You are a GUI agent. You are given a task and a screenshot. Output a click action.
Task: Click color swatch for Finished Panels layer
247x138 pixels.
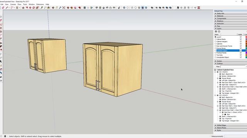[x=246, y=53]
